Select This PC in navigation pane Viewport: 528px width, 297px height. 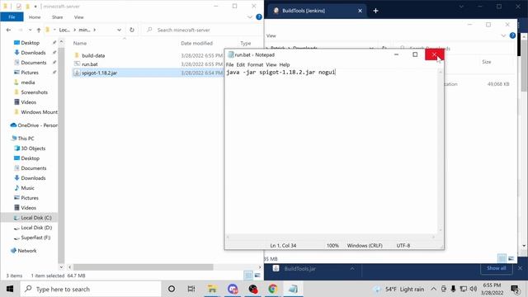26,139
